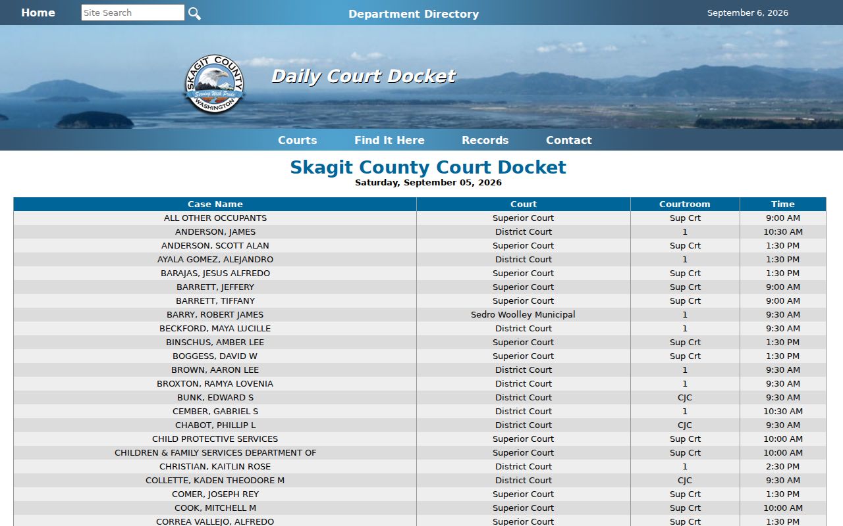Click the magnifying glass search icon
This screenshot has width=843, height=526.
point(194,13)
